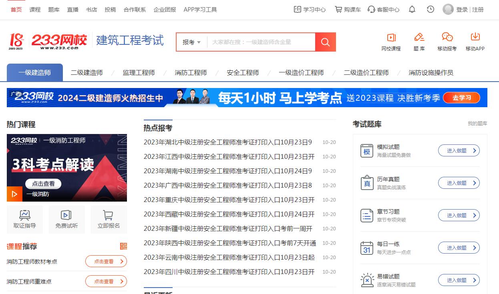499x294 pixels.
Task: Click the 一级消防工程师 course thumbnail
Action: pos(67,168)
